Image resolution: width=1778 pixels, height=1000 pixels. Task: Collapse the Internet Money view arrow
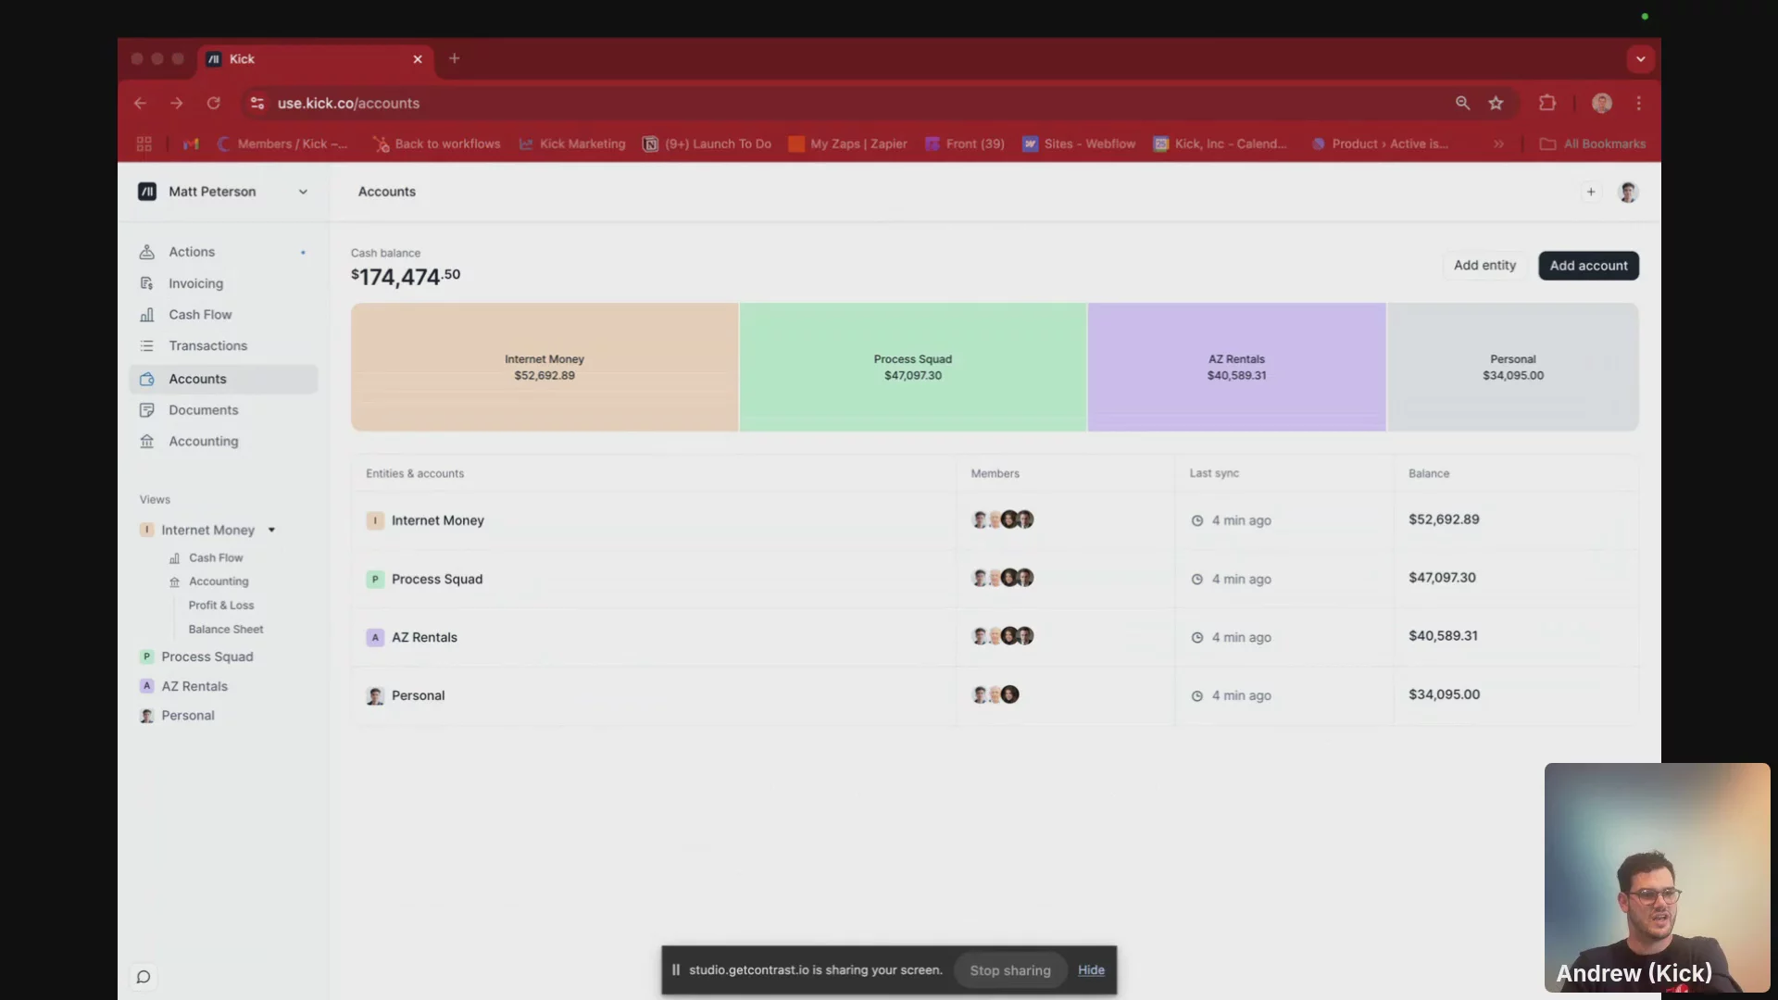(x=271, y=530)
